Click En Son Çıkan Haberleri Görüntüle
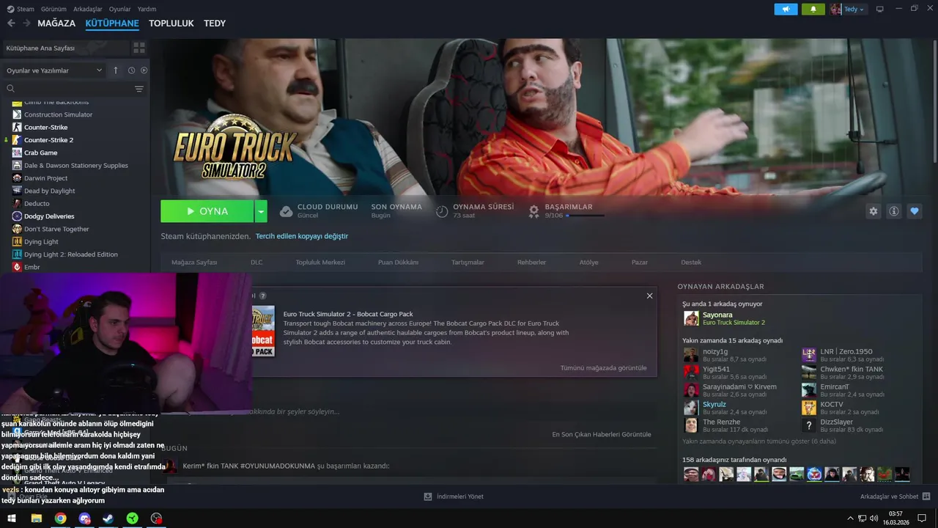 pyautogui.click(x=601, y=434)
